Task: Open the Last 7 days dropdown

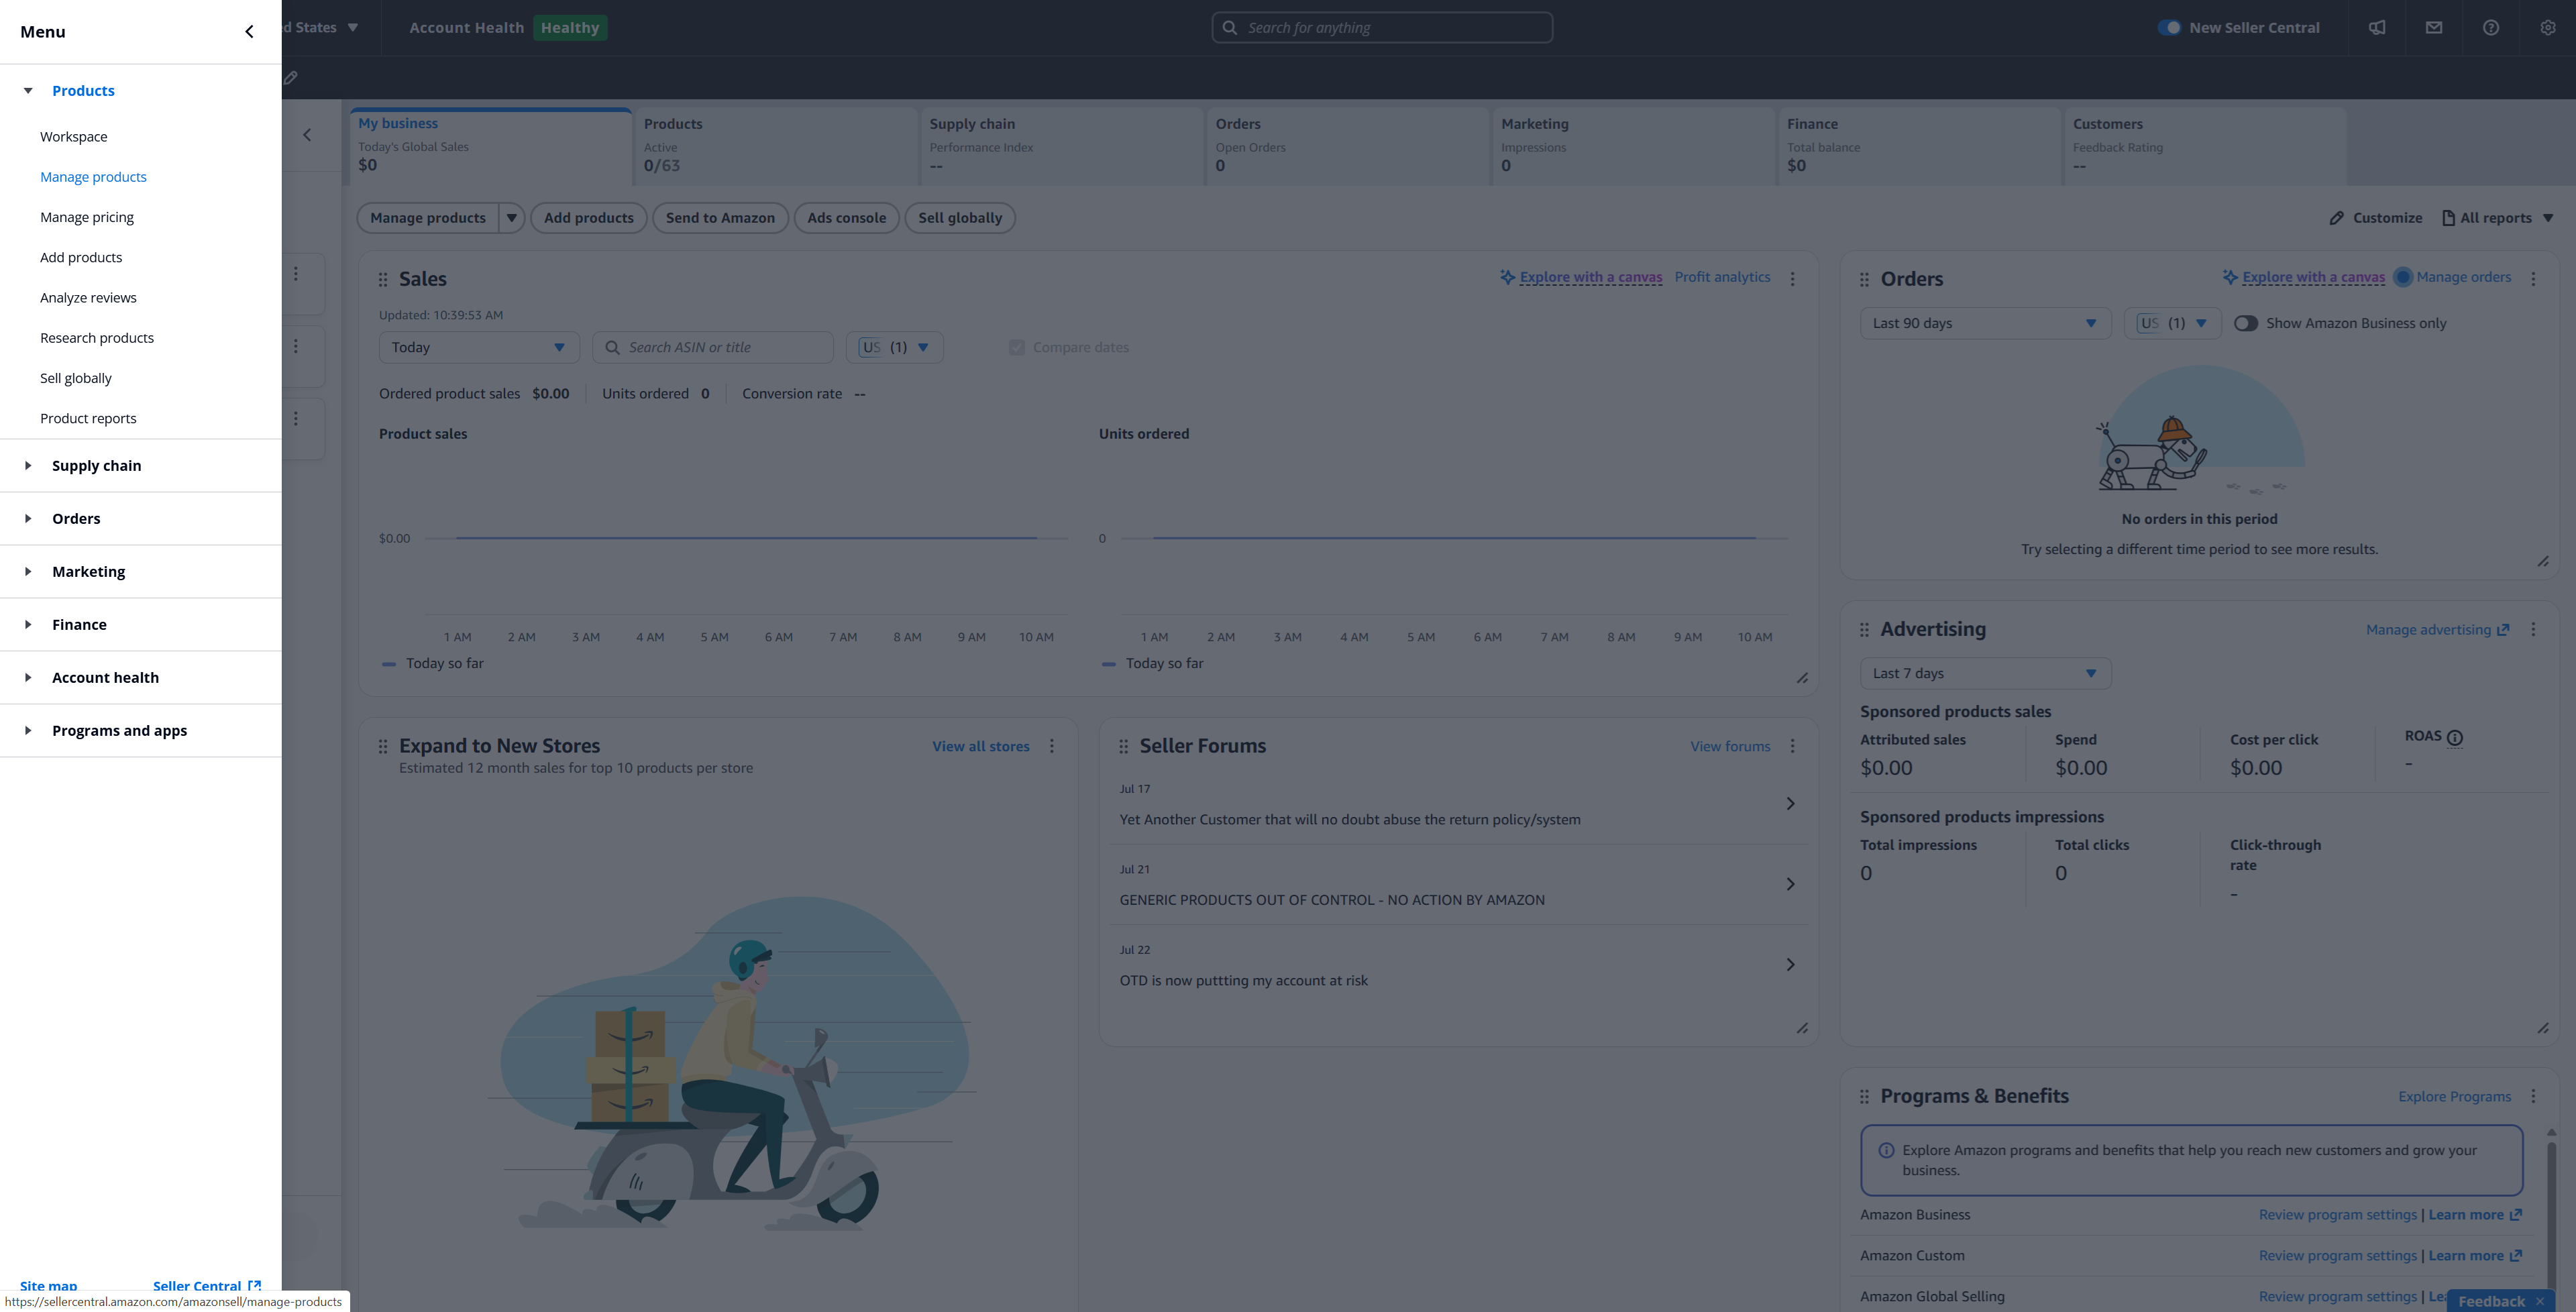Action: tap(1985, 673)
